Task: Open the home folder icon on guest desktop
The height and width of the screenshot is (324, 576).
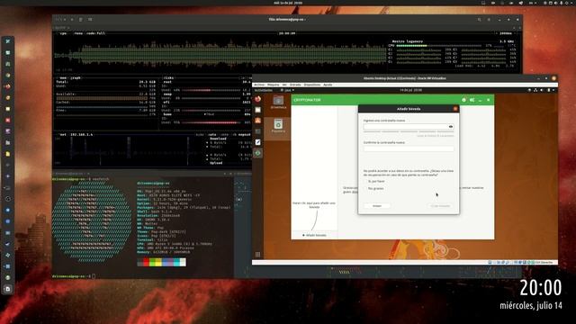Action: tap(278, 102)
